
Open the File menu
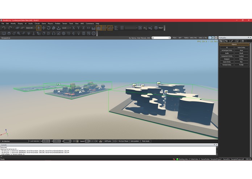pos(3,24)
